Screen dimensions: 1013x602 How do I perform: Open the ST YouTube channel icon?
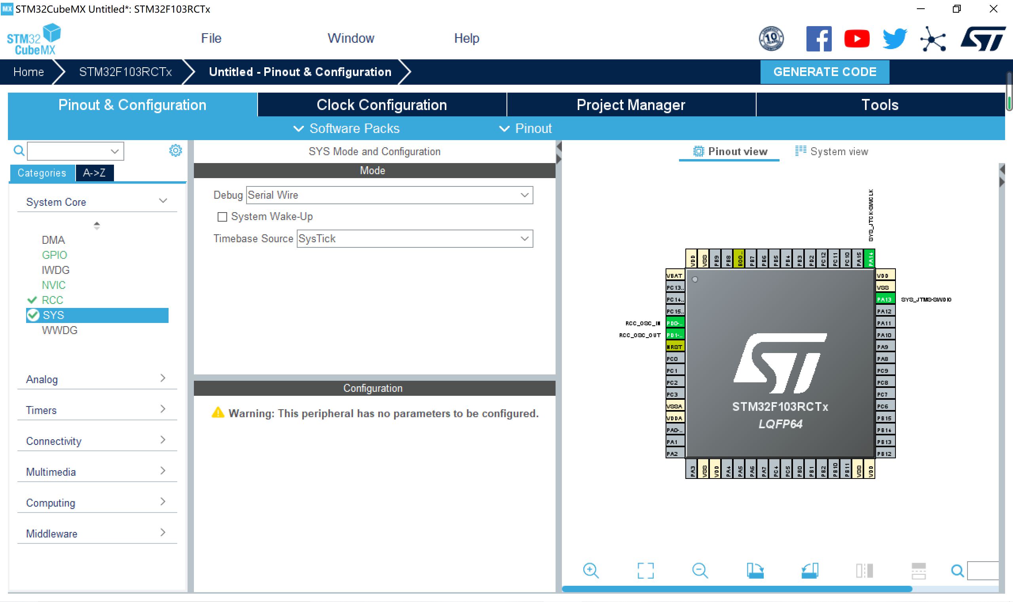(857, 38)
